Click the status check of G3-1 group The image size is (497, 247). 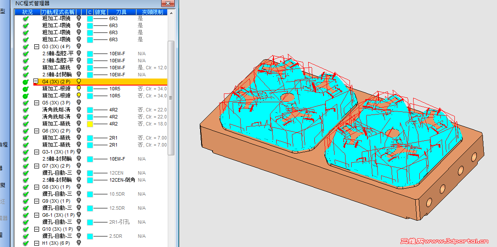pos(25,152)
